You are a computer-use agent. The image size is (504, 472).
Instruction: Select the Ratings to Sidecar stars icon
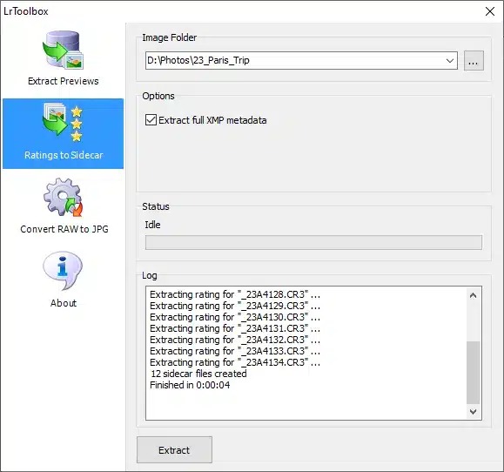(x=63, y=123)
